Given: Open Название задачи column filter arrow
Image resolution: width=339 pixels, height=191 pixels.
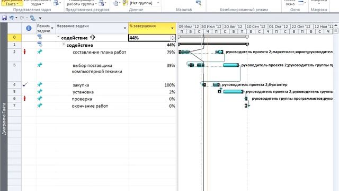Looking at the screenshot, I should [x=125, y=28].
